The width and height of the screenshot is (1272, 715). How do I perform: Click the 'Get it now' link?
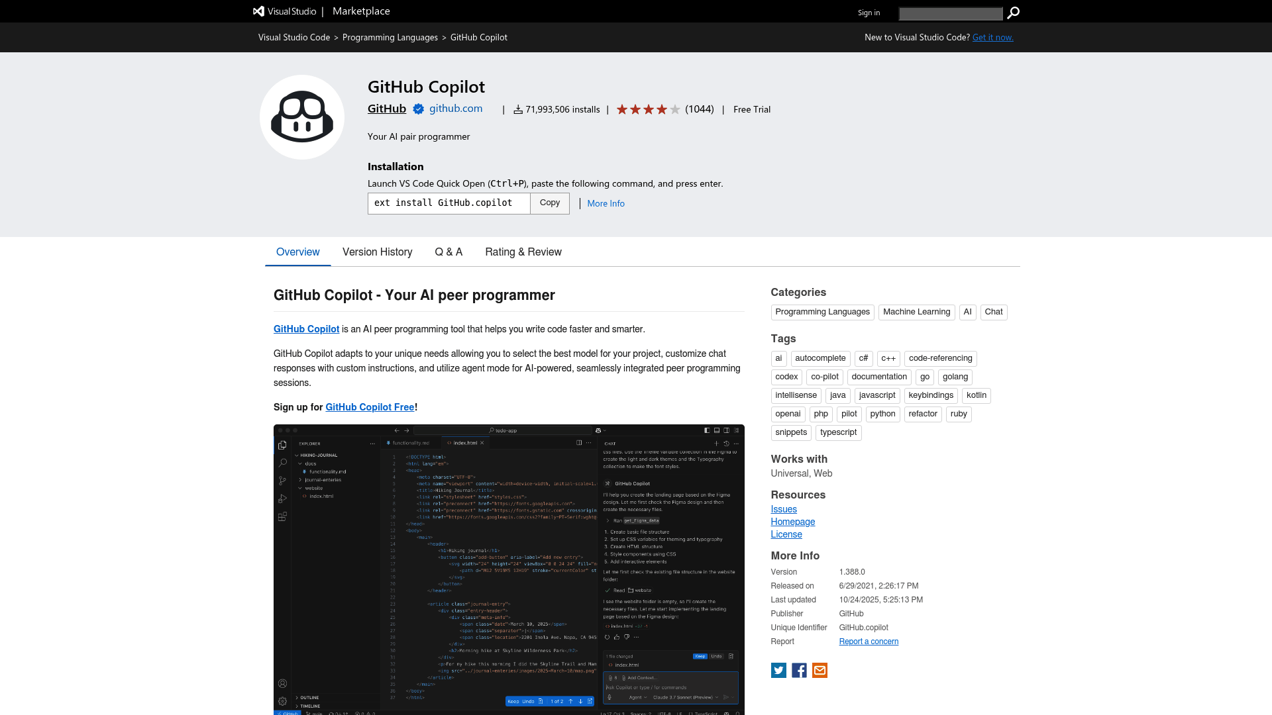pos(992,37)
